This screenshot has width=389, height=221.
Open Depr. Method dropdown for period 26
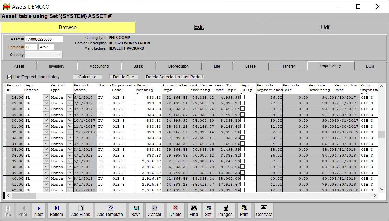[x=46, y=98]
